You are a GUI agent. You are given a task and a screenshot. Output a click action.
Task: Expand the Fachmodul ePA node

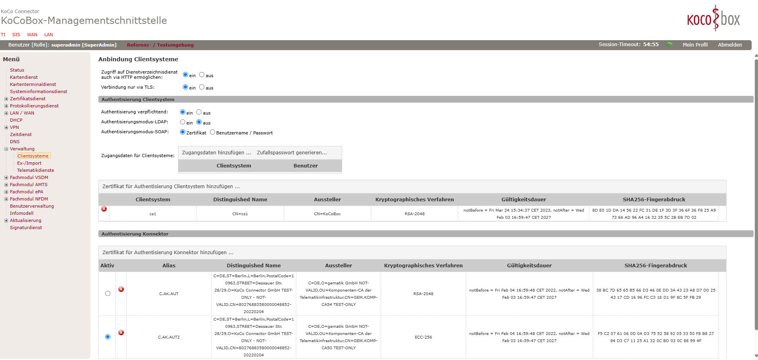click(6, 192)
